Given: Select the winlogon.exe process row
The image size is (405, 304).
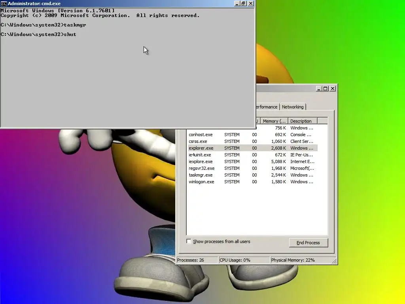Looking at the screenshot, I should 252,182.
